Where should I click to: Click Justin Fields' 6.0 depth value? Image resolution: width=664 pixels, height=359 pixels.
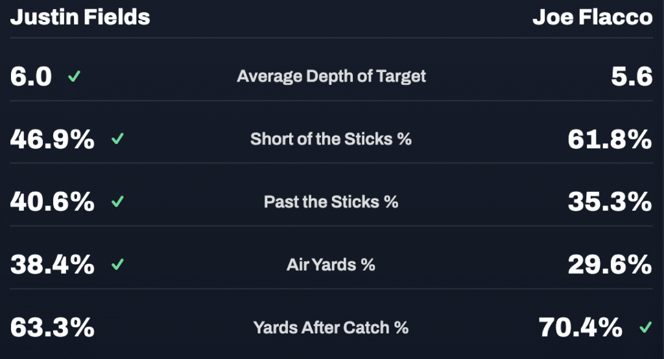31,77
